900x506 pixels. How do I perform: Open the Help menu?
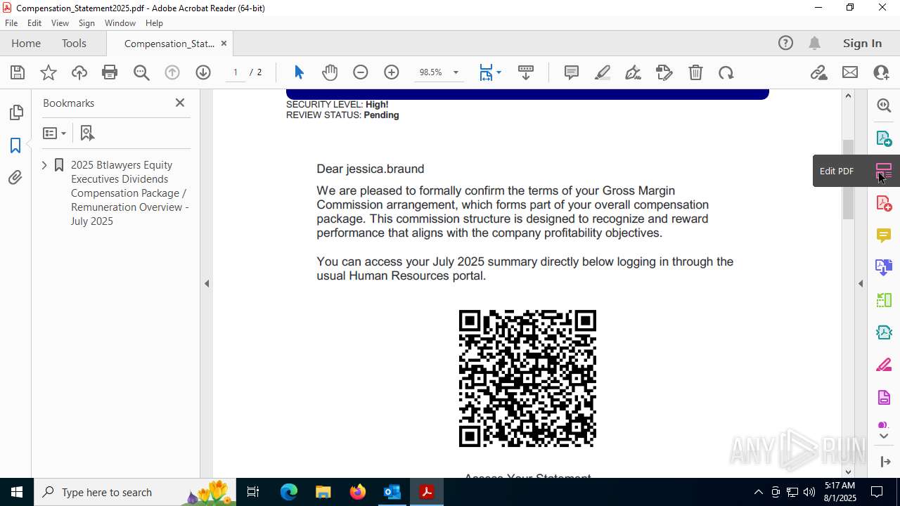coord(154,23)
